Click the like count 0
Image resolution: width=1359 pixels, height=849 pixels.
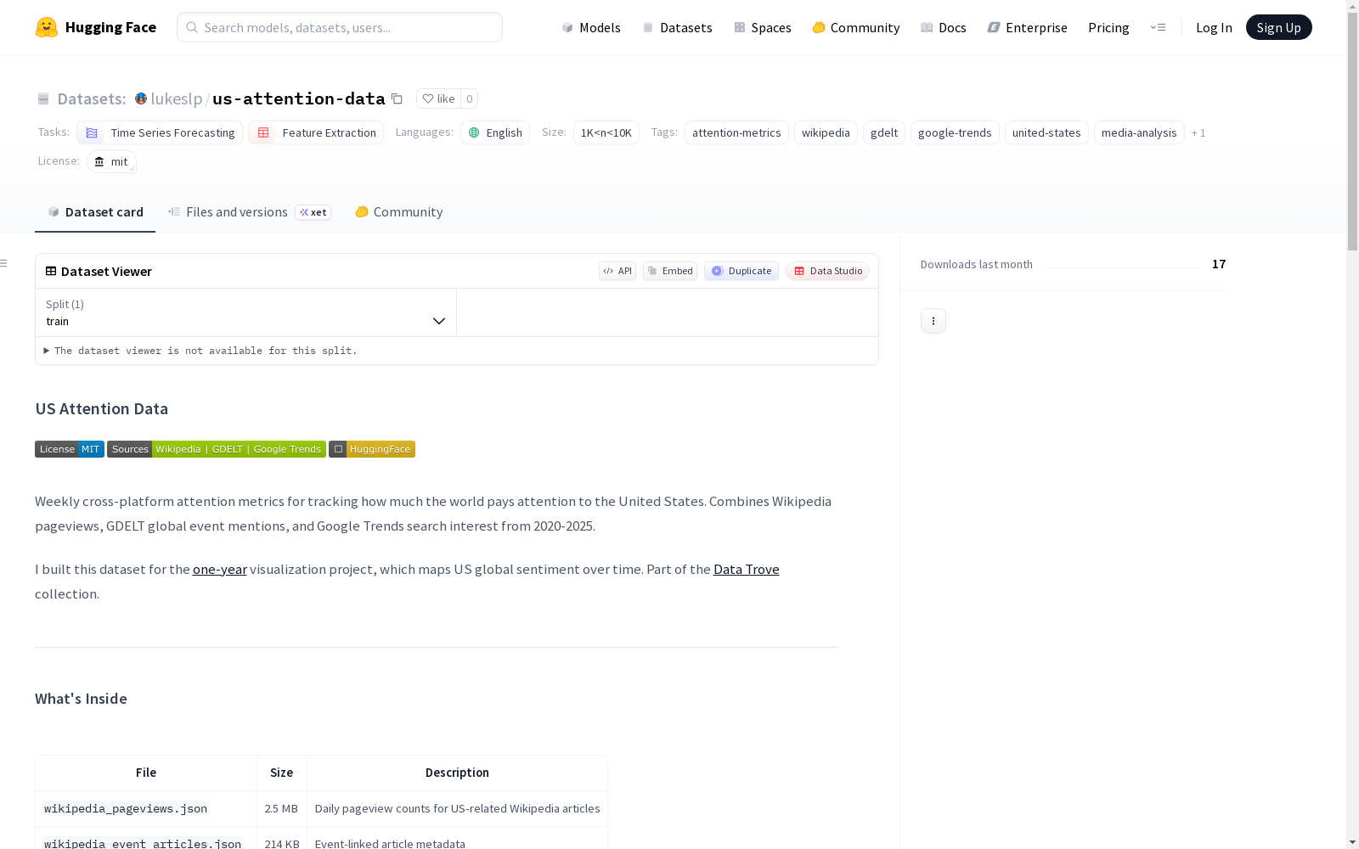469,98
